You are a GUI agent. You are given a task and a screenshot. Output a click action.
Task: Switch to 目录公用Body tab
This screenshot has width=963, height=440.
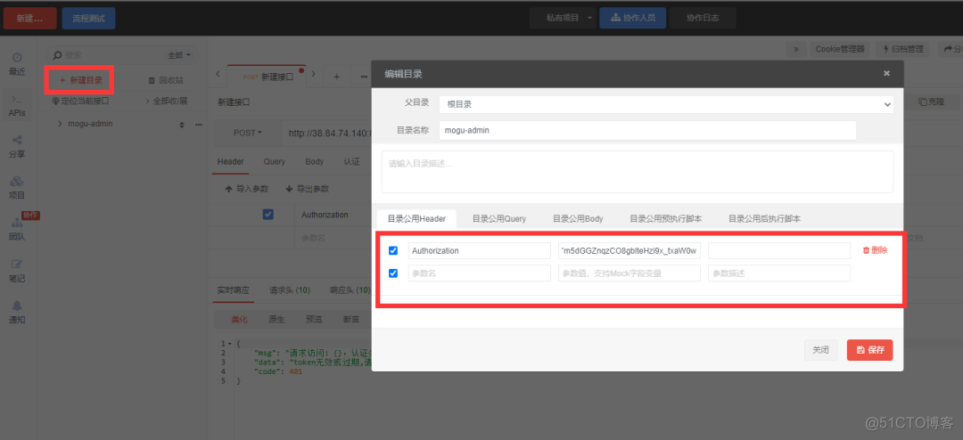(x=578, y=218)
